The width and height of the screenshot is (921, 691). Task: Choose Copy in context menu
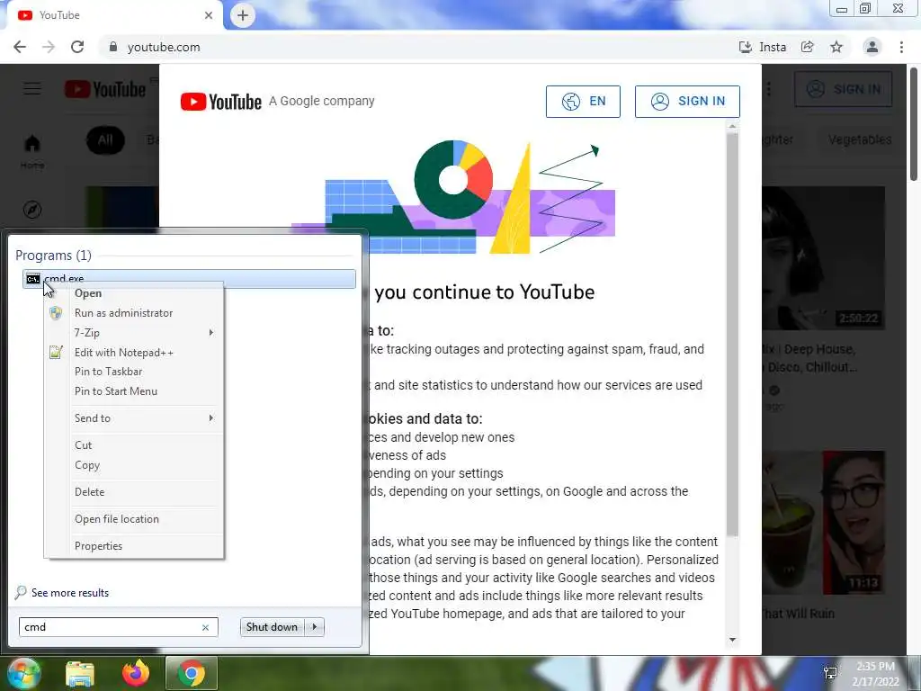[87, 465]
